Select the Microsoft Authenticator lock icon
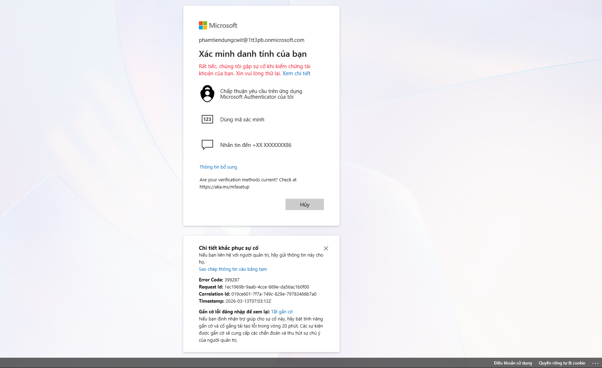Viewport: 602px width, 368px height. [207, 94]
